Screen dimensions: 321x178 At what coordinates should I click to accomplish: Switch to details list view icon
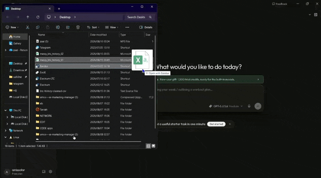148,146
